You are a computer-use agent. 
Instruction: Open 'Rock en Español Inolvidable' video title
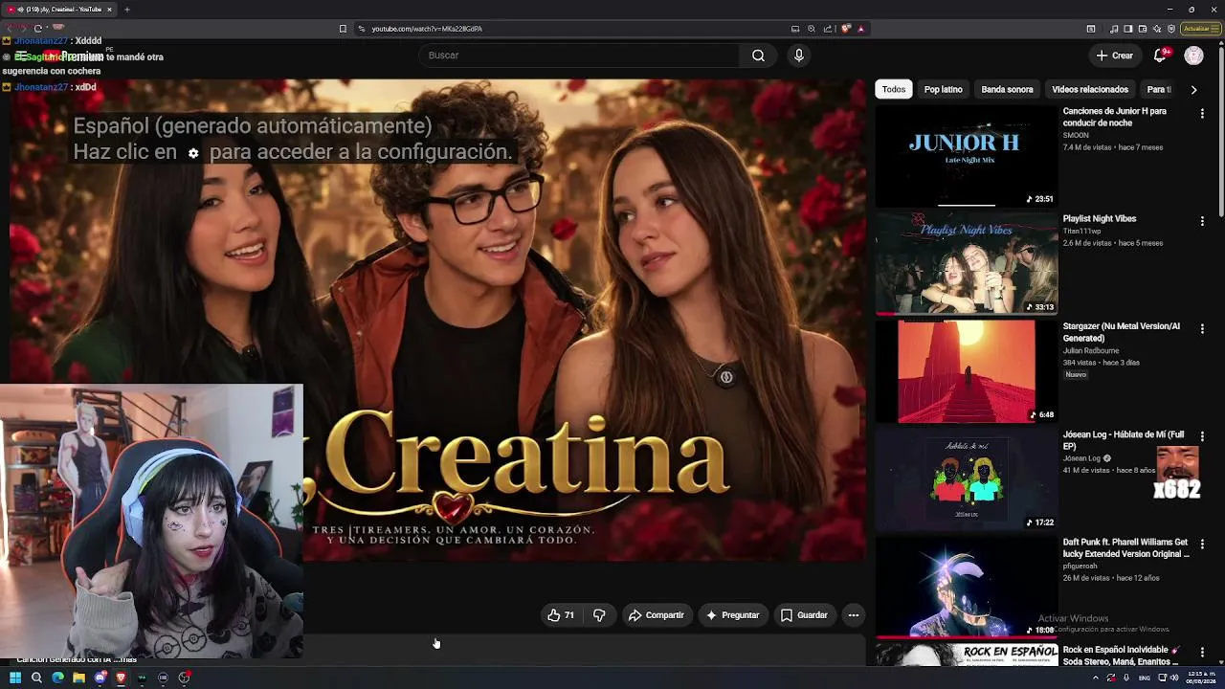pos(1121,656)
